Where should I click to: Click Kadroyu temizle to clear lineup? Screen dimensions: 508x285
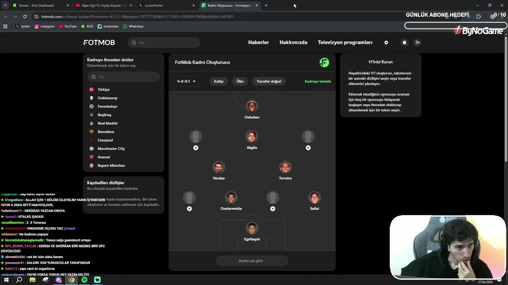tap(318, 81)
